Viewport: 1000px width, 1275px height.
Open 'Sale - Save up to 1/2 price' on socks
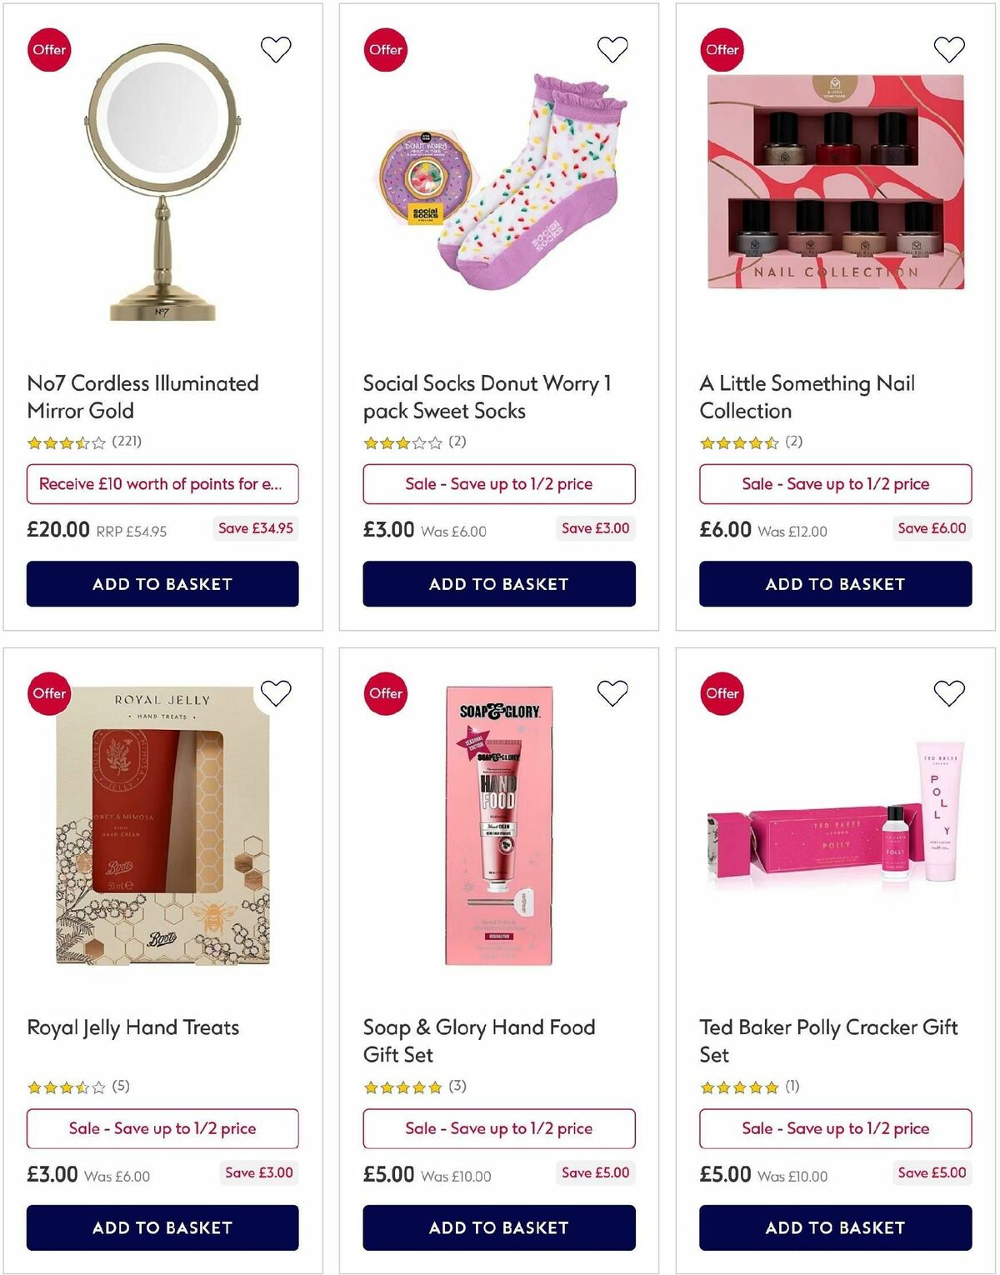pos(499,483)
